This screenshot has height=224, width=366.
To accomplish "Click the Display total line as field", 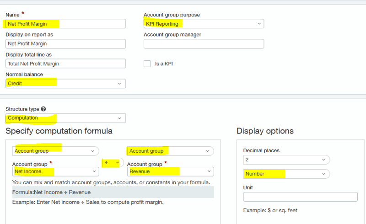I will click(65, 64).
